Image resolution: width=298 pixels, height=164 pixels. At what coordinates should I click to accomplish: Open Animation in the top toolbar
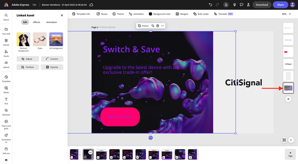point(136,14)
